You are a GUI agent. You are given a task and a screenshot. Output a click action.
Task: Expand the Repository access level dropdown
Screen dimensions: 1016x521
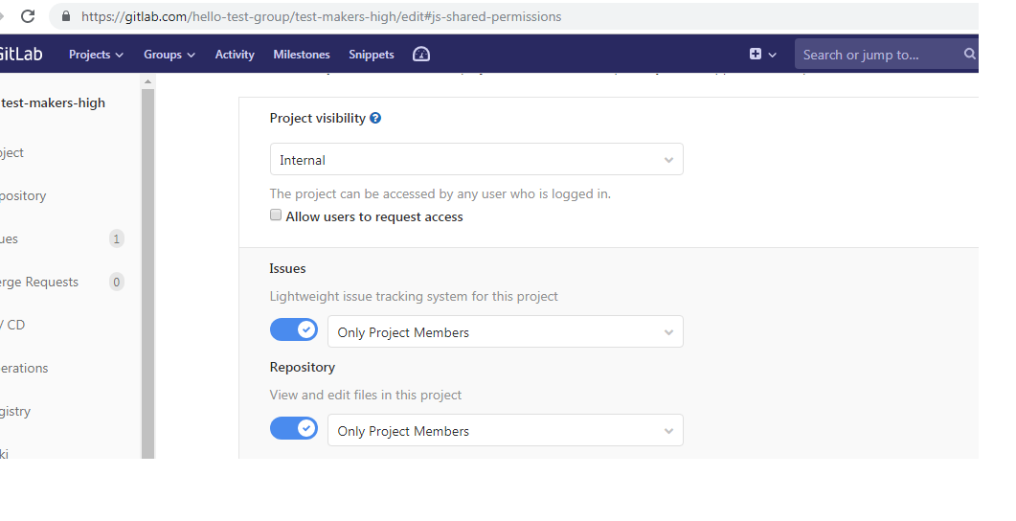pos(506,431)
